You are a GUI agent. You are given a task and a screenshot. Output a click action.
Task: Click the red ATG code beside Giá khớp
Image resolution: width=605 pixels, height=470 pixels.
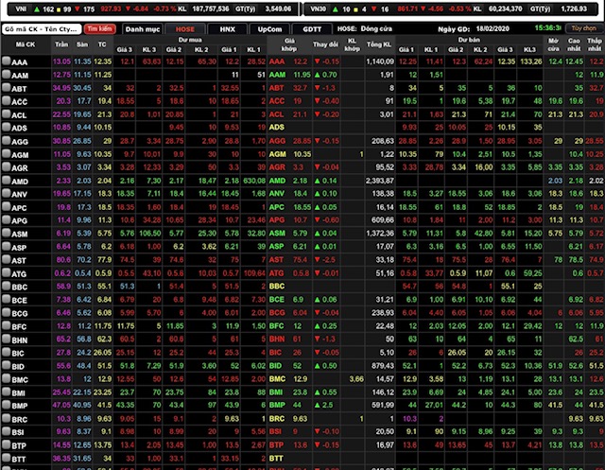click(276, 273)
